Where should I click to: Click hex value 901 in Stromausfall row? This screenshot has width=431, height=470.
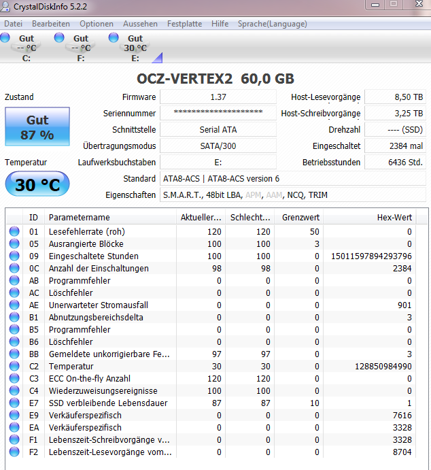404,305
